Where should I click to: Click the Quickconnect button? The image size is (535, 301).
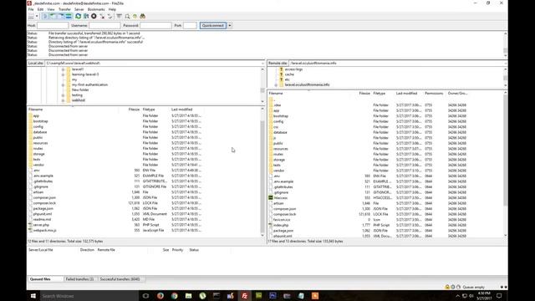[213, 26]
